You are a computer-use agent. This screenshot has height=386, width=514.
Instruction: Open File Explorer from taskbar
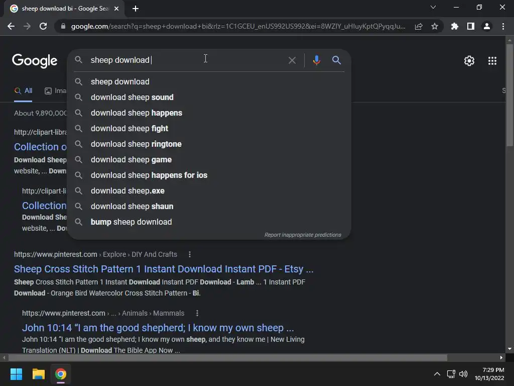coord(38,374)
